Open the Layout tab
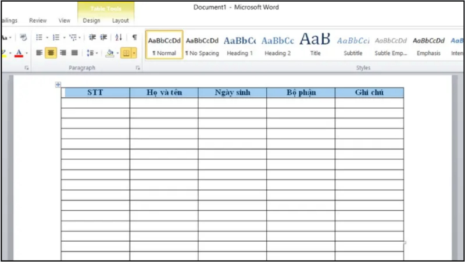This screenshot has height=262, width=465. point(120,20)
